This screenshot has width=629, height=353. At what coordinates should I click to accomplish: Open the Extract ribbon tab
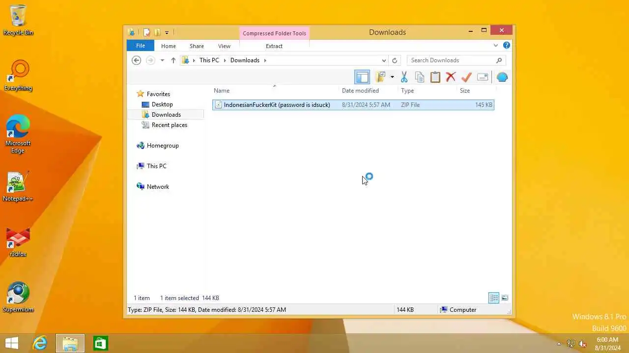(274, 46)
